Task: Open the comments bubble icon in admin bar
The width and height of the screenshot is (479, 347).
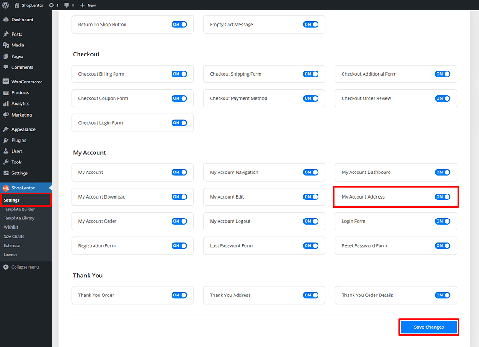Action: [67, 5]
